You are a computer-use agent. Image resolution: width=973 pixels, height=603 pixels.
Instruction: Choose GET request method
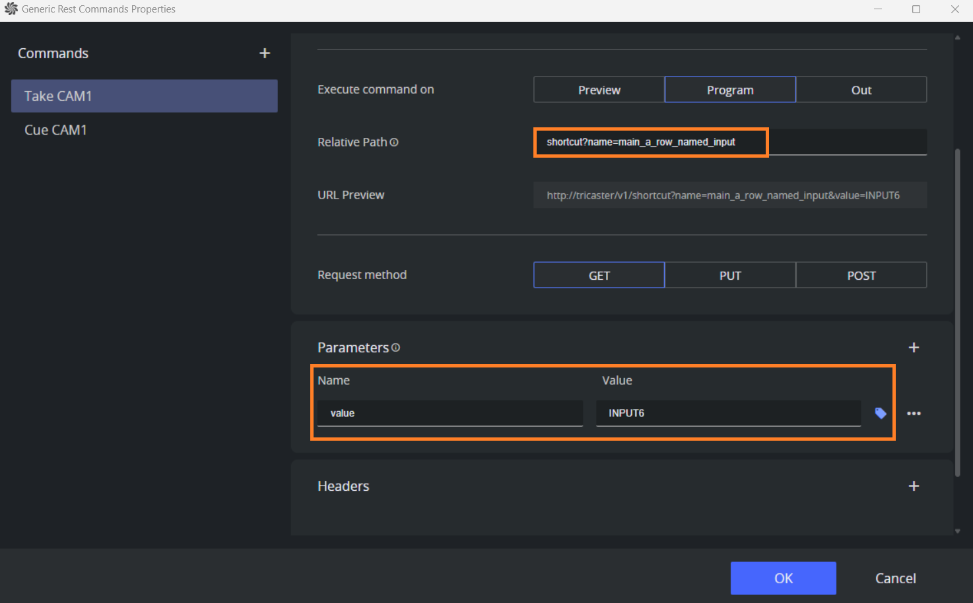click(599, 275)
